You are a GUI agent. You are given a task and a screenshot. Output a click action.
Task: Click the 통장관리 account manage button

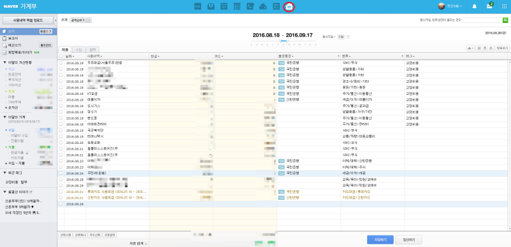[x=45, y=45]
